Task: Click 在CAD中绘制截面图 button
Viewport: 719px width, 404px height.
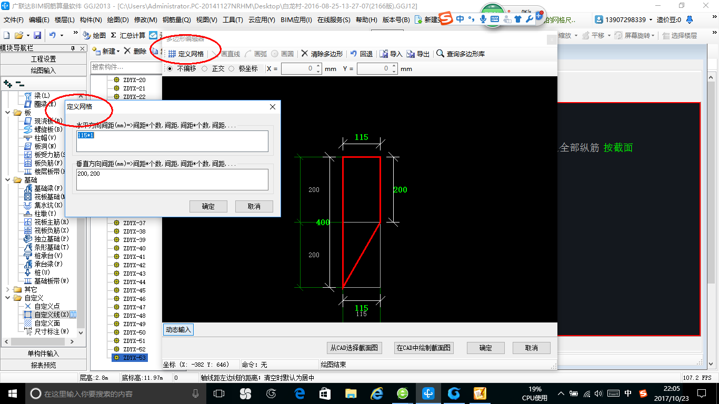Action: pyautogui.click(x=424, y=348)
